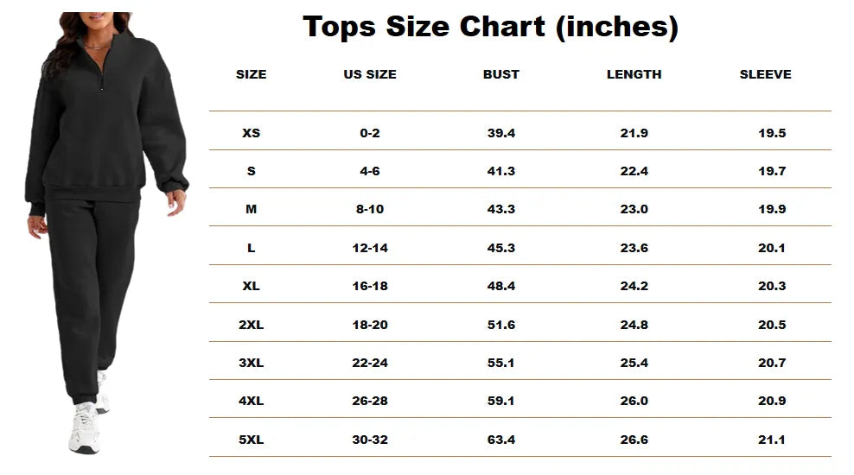Screen dimensions: 854x475
Task: Select sleeve value 19.9
Action: coord(772,209)
